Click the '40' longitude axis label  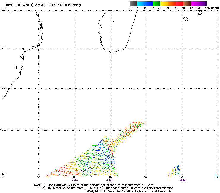click(x=74, y=177)
